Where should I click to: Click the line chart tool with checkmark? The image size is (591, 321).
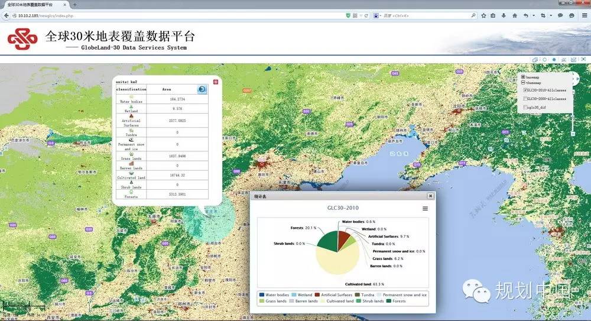(x=573, y=60)
